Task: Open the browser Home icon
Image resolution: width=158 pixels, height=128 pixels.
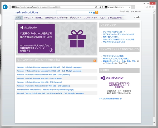Action: [147, 7]
